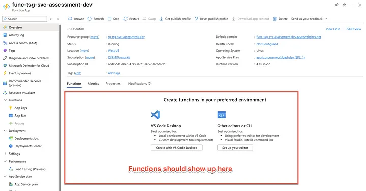Click the Resource group (move) link
Image resolution: width=366 pixels, height=191 pixels.
point(95,37)
